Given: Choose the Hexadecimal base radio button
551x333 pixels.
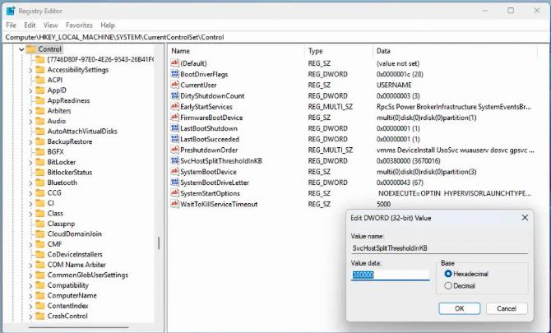Looking at the screenshot, I should coord(448,274).
